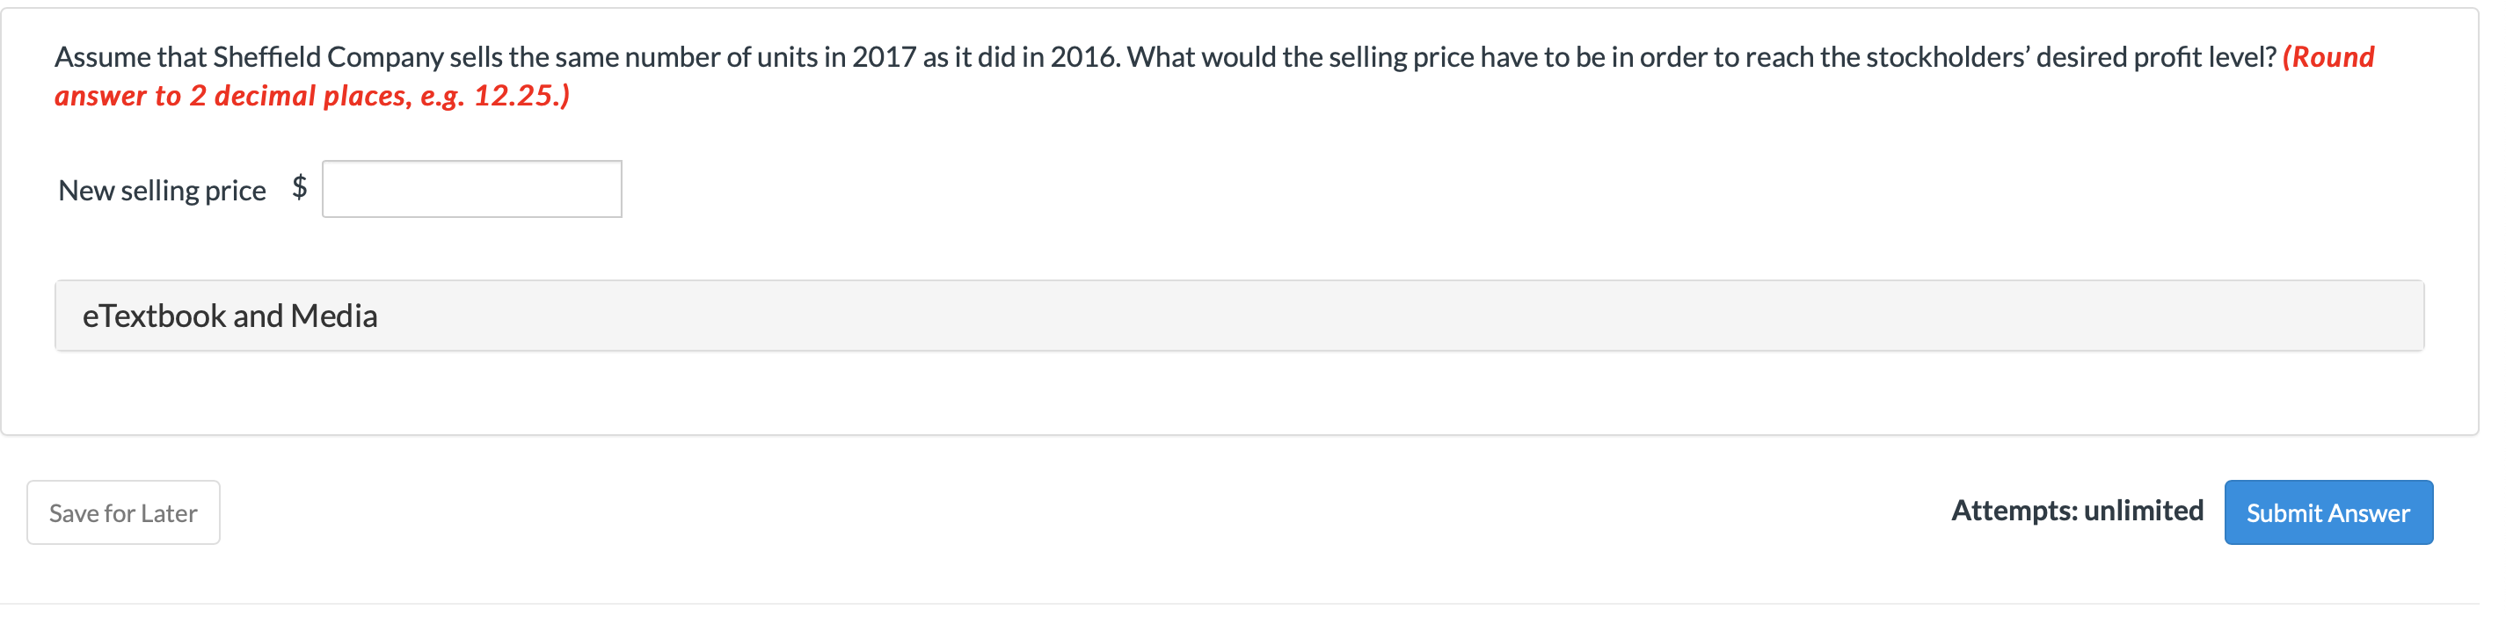This screenshot has width=2506, height=617.
Task: Click the red rounding instruction text
Action: (311, 95)
